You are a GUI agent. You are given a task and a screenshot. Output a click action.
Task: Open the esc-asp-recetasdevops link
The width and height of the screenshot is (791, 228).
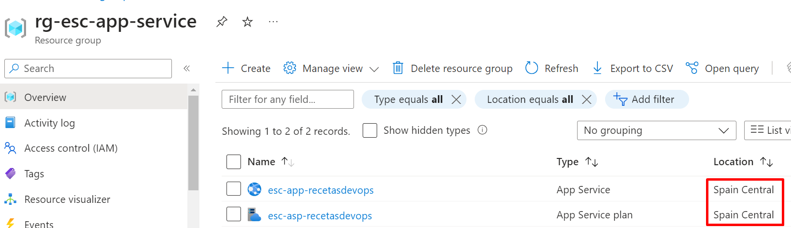point(320,215)
